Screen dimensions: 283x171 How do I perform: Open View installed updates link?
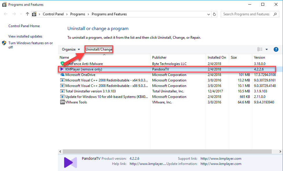point(25,36)
